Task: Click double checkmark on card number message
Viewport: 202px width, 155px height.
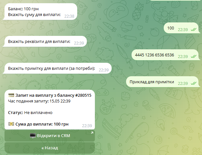Action: pyautogui.click(x=194, y=56)
